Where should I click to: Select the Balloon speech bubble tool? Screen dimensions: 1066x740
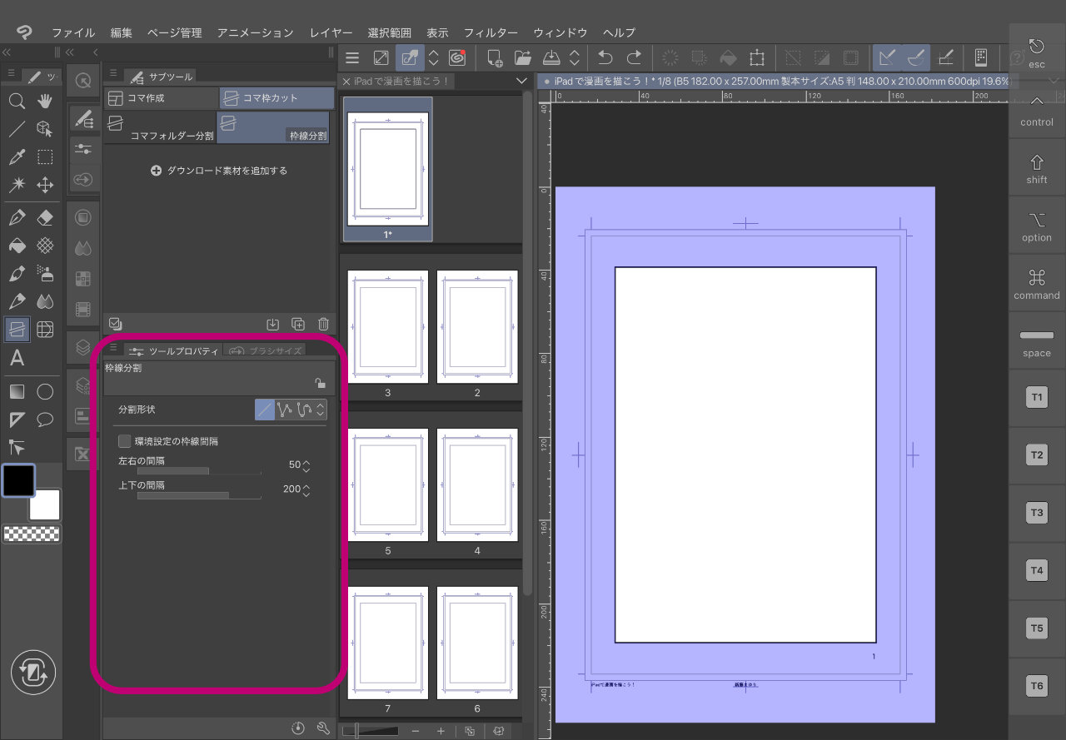click(45, 419)
